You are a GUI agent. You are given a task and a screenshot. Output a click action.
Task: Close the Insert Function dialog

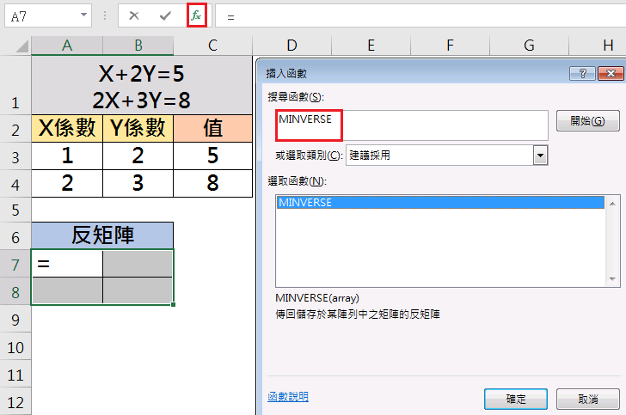(x=610, y=73)
